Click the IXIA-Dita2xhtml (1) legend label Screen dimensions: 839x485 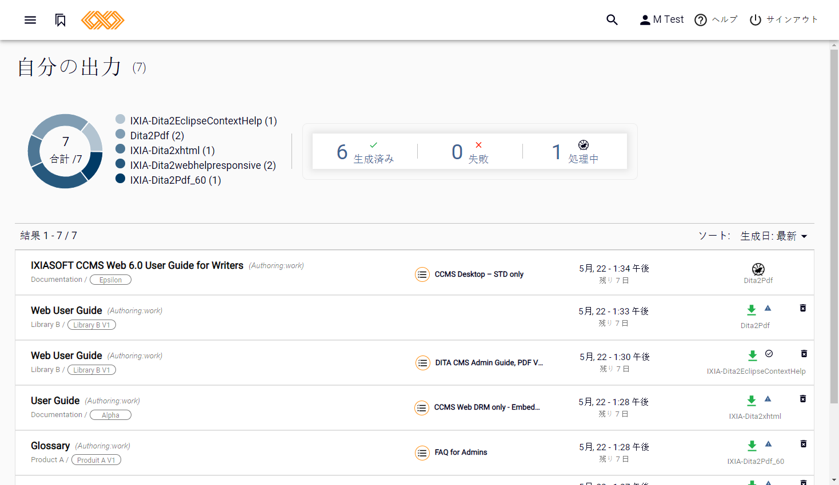(173, 151)
